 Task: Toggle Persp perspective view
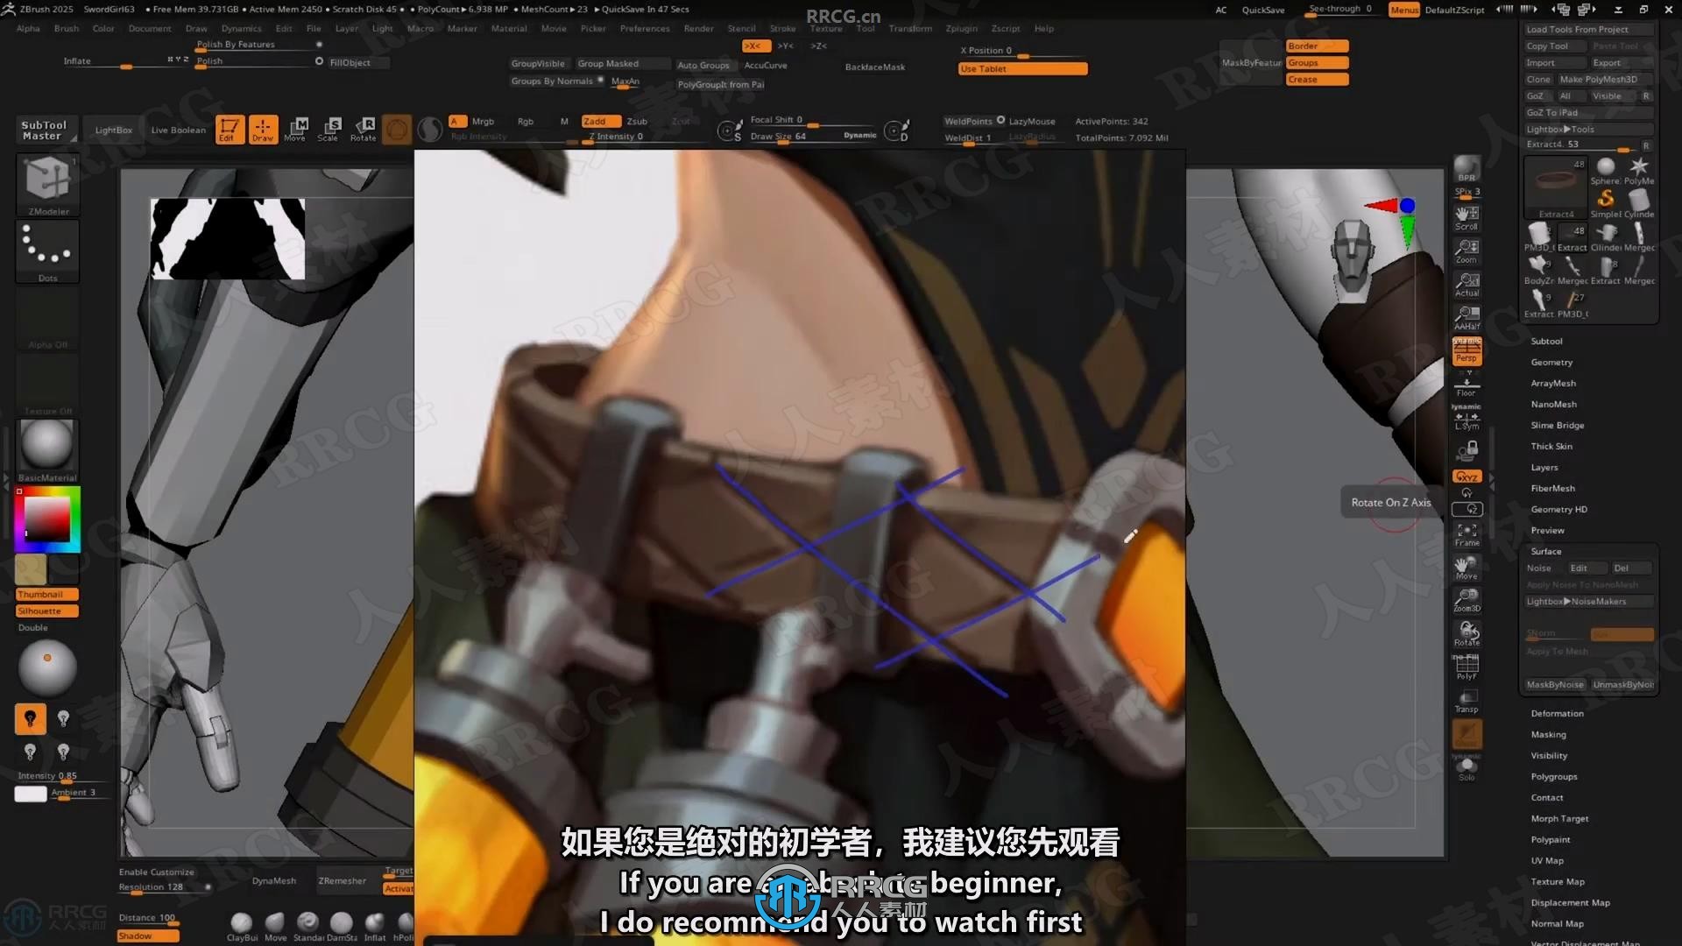coord(1466,351)
